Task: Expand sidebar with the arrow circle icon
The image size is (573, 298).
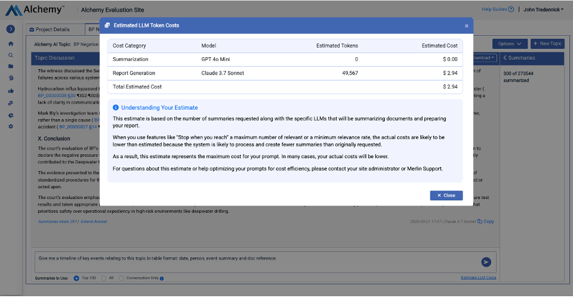Action: 11,29
